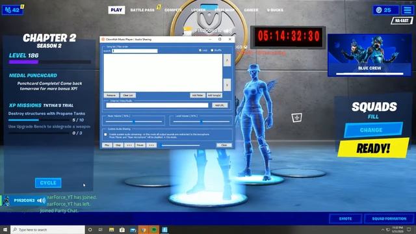Open the BATTLE PASS tab

142,10
